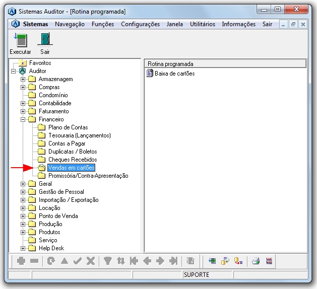The image size is (317, 289).
Task: Select Cheques Recebidos tree item
Action: point(73,160)
